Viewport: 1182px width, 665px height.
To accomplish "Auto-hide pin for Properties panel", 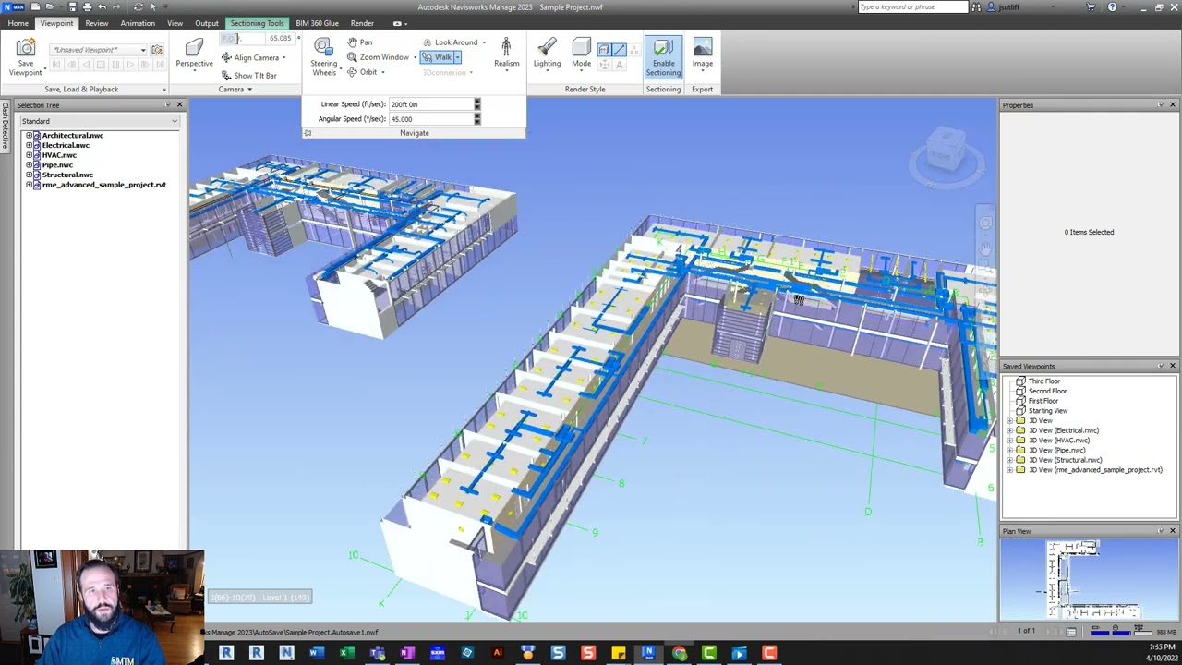I will (1161, 105).
